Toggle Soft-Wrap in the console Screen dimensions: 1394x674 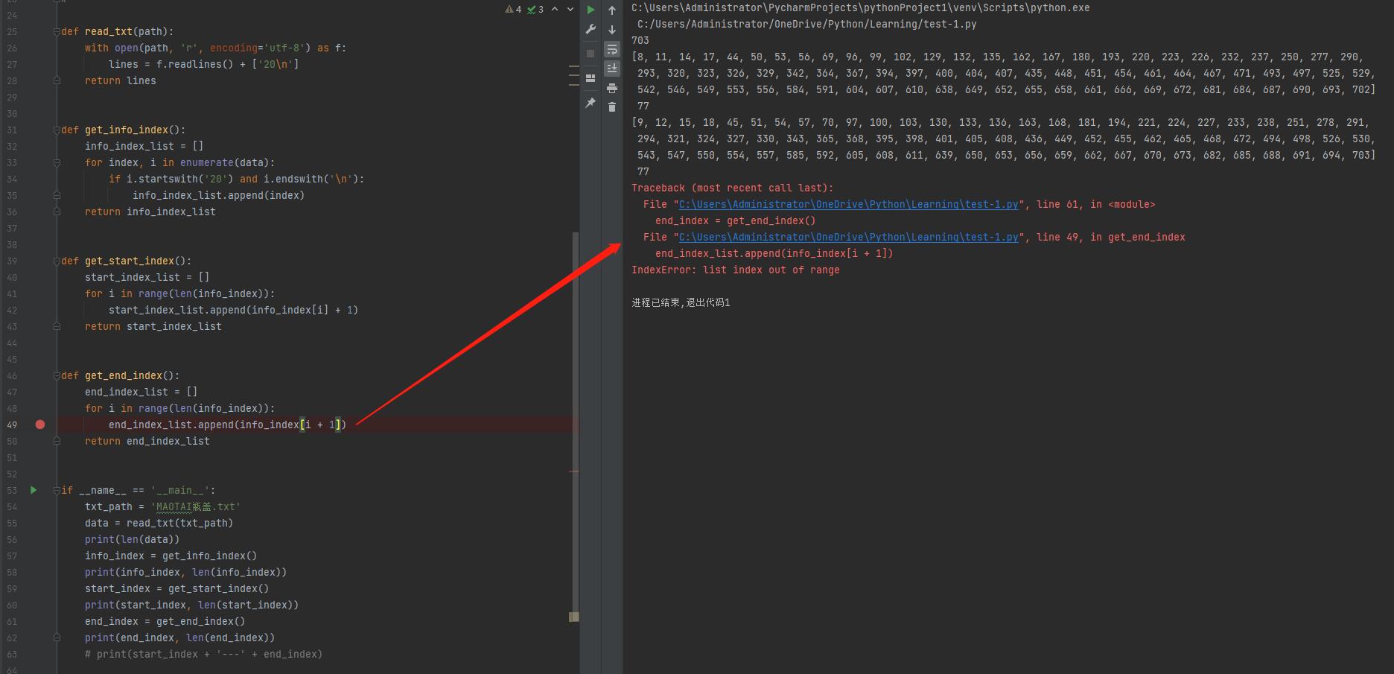pos(612,49)
